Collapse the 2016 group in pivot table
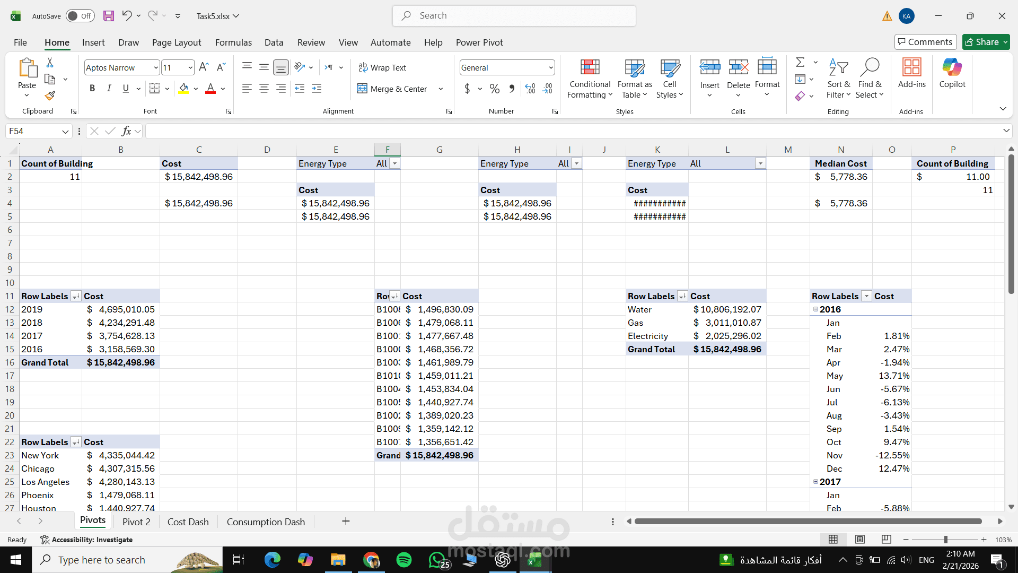 (x=815, y=309)
